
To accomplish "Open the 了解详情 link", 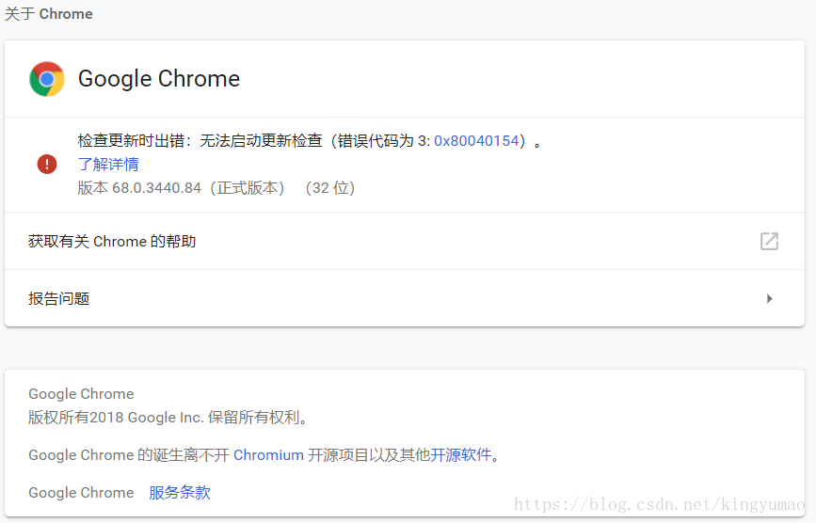I will pyautogui.click(x=108, y=165).
